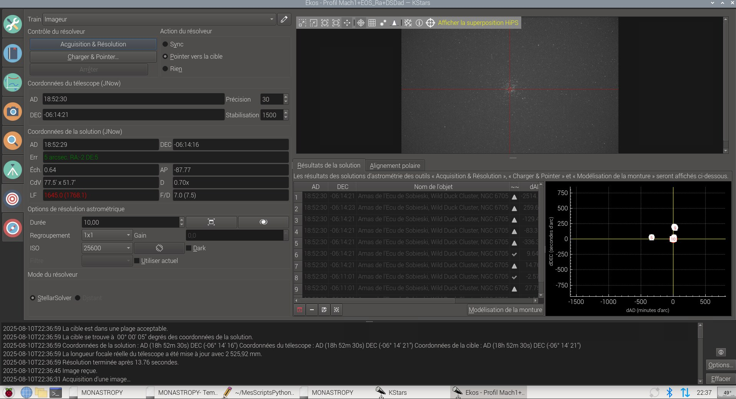Select the Rien solver action
This screenshot has width=736, height=399.
(x=172, y=69)
